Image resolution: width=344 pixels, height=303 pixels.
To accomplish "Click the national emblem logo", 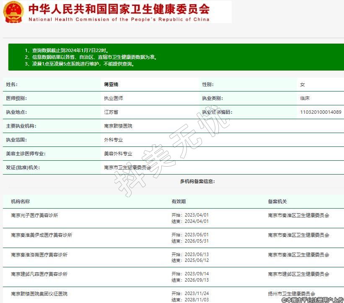I will click(x=13, y=12).
